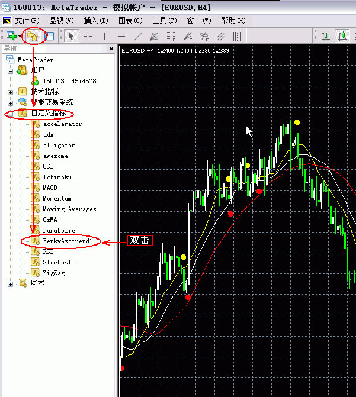The image size is (356, 397).
Task: Select the ZigZag indicator
Action: pyautogui.click(x=53, y=273)
